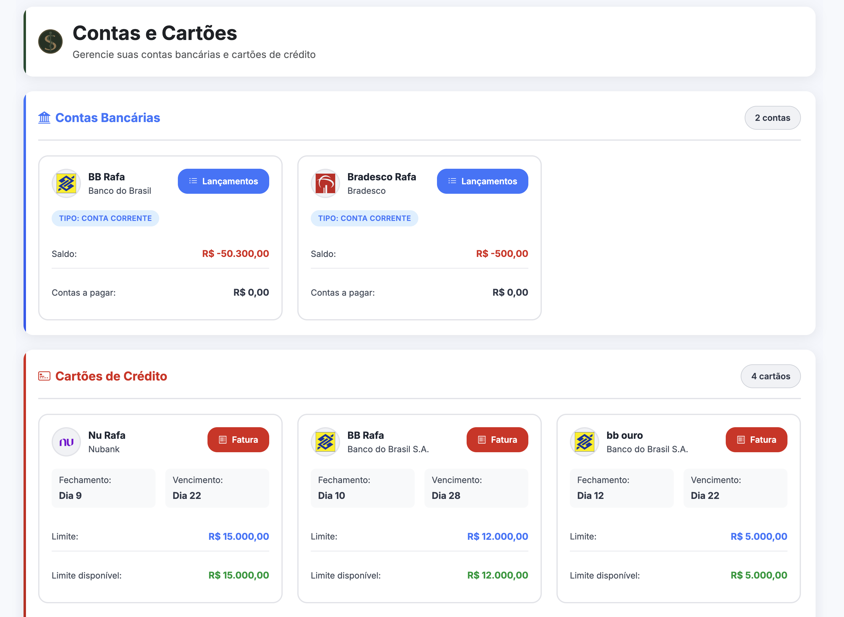The image size is (844, 617).
Task: Click TIPO: CONTA CORRENTE tag on BB Rafa
Action: 105,218
